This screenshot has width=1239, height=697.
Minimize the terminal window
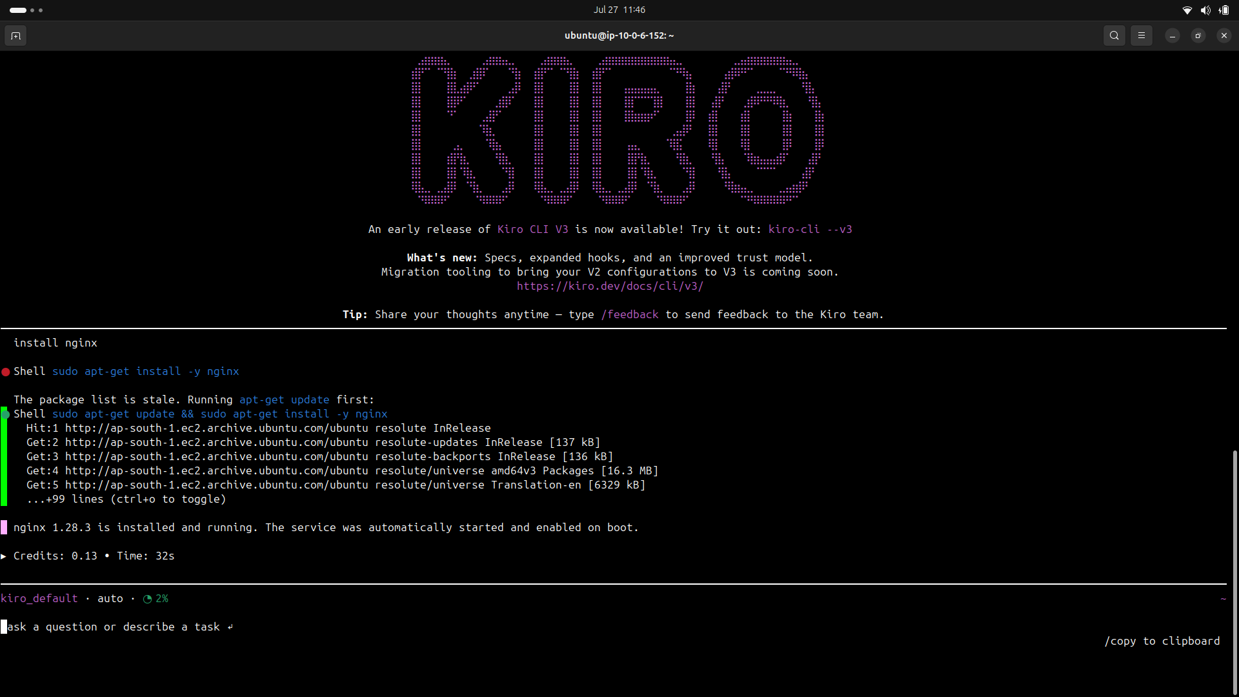click(x=1173, y=35)
